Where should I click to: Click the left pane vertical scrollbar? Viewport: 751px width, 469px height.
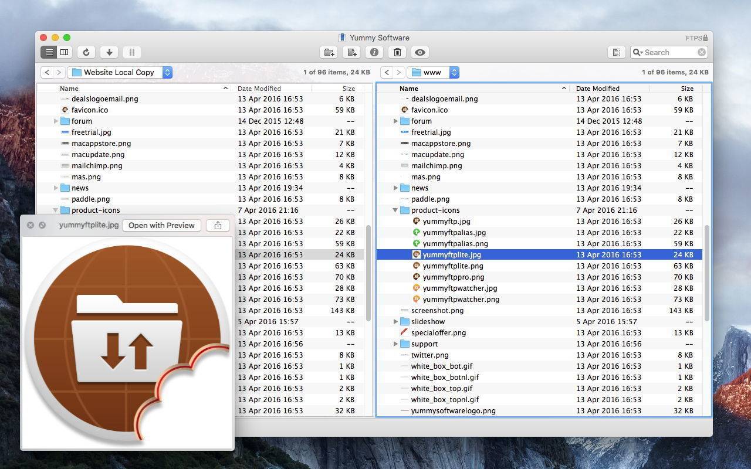pyautogui.click(x=368, y=273)
